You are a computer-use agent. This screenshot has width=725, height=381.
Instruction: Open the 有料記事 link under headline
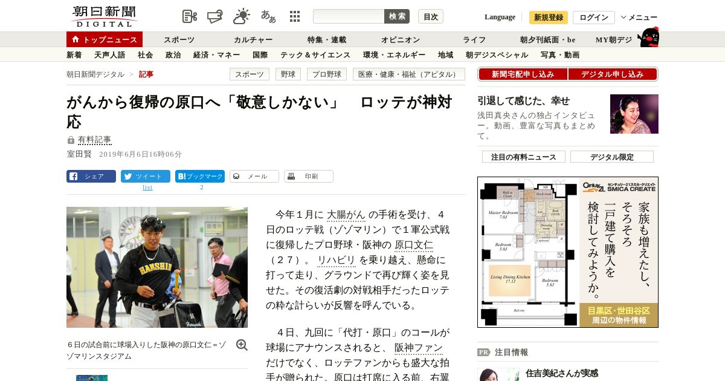click(x=95, y=140)
